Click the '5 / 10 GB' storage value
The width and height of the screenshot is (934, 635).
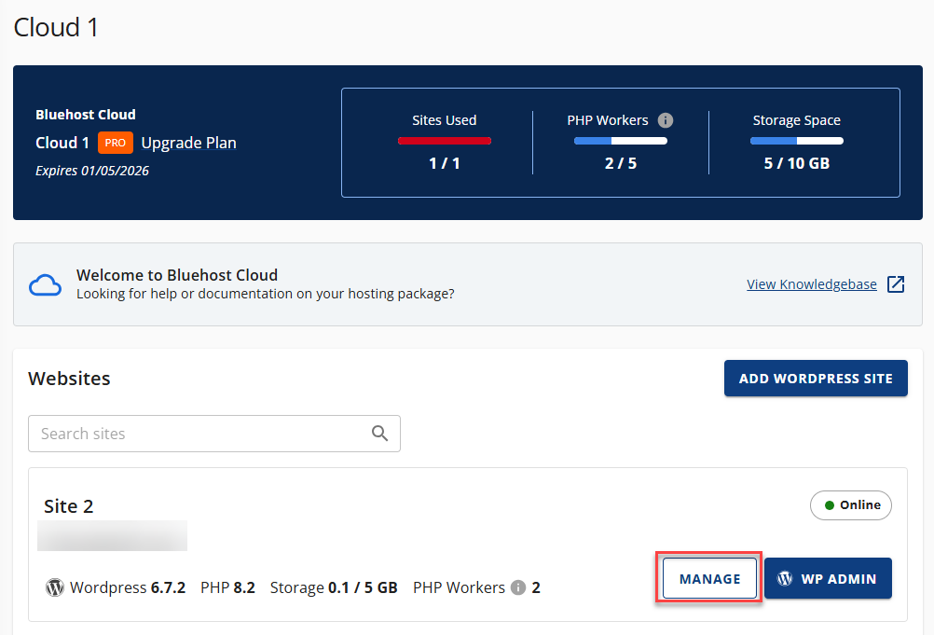click(797, 163)
